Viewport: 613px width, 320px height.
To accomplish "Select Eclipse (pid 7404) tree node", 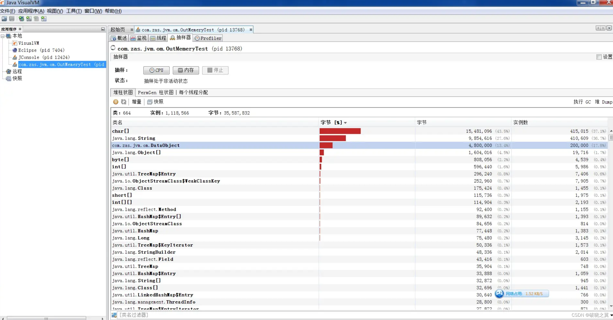I will click(x=41, y=50).
